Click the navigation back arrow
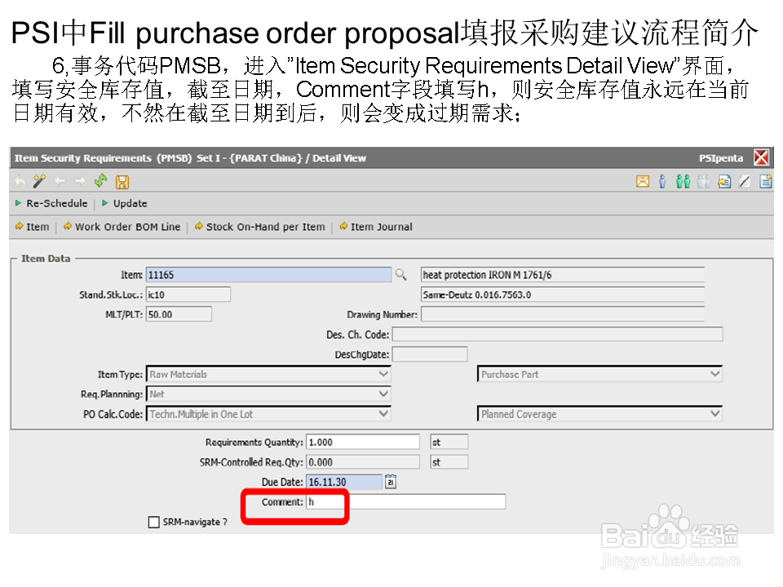This screenshot has width=783, height=587. coord(18,182)
